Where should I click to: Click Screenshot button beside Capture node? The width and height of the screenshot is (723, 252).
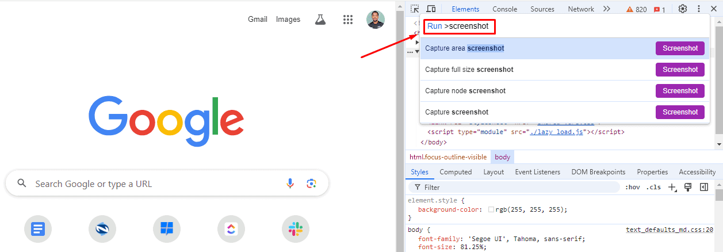[680, 91]
